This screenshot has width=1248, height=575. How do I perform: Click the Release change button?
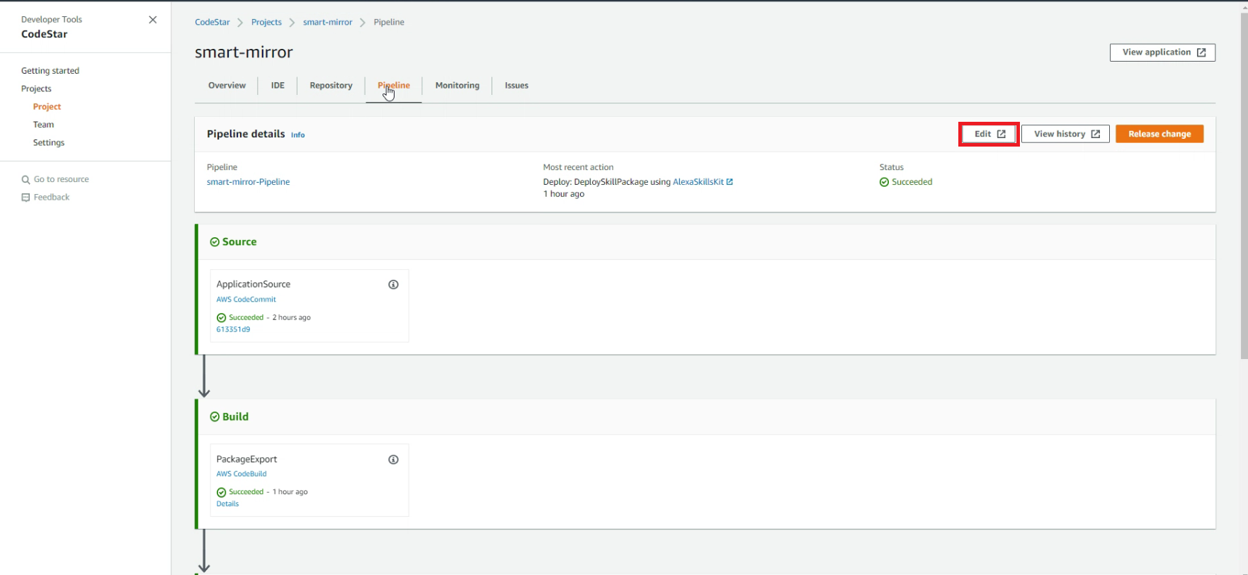point(1159,134)
